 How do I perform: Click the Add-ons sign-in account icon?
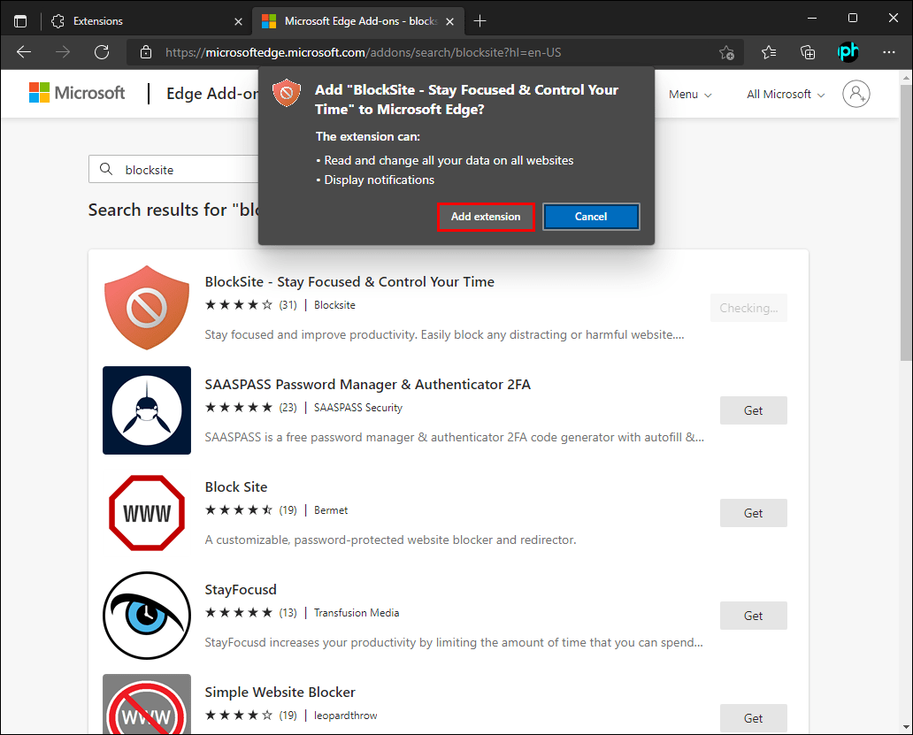coord(855,93)
